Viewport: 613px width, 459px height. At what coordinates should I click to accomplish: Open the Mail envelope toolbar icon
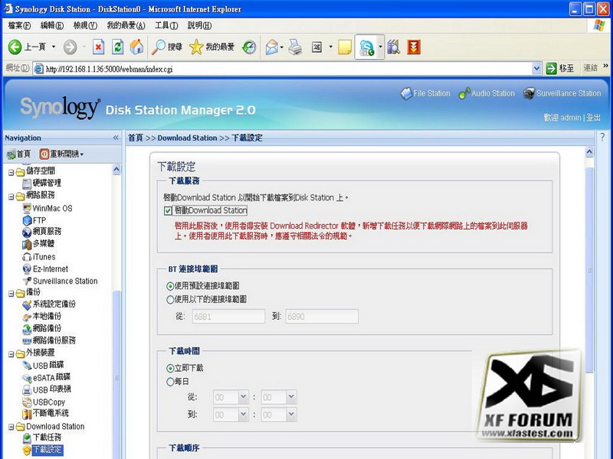pos(272,47)
